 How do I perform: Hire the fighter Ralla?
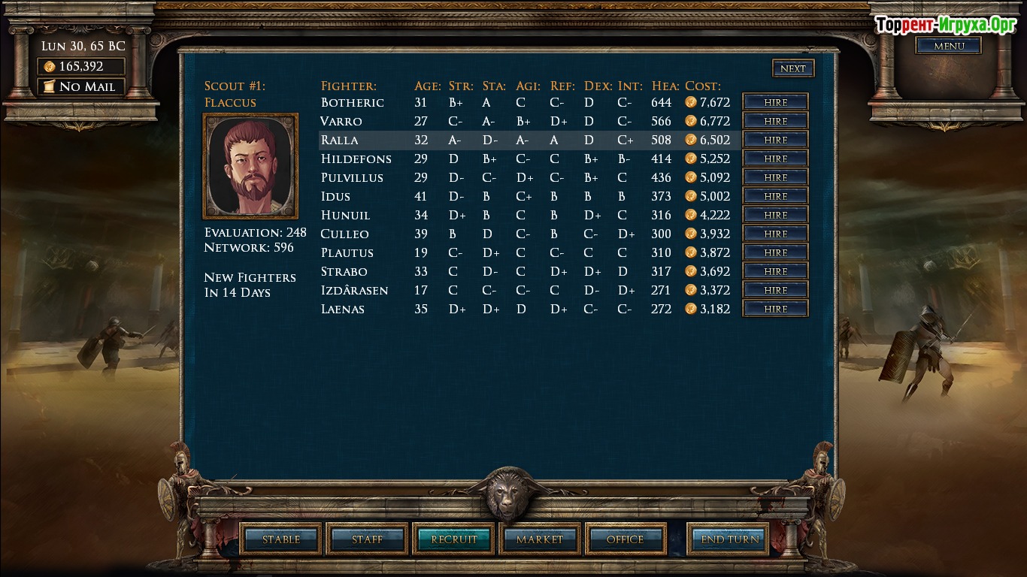[x=775, y=140]
